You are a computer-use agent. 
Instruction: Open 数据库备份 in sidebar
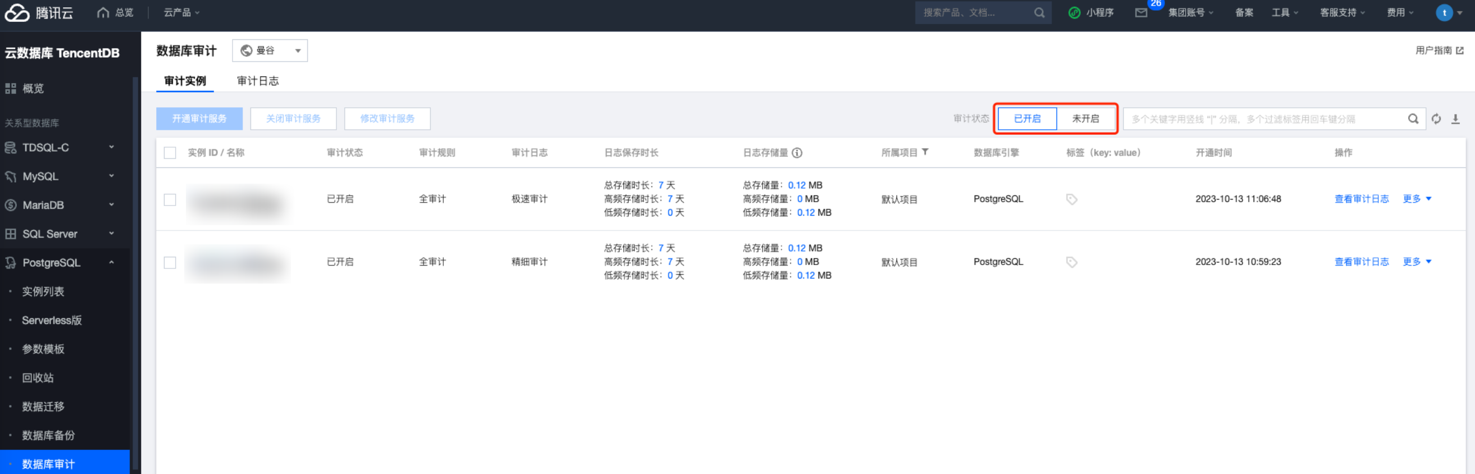[48, 435]
